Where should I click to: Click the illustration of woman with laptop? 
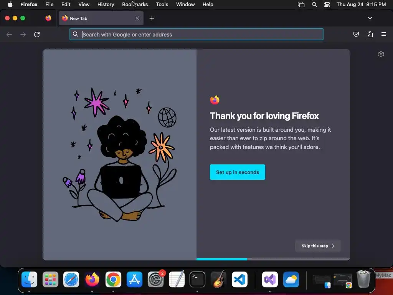[x=120, y=155]
